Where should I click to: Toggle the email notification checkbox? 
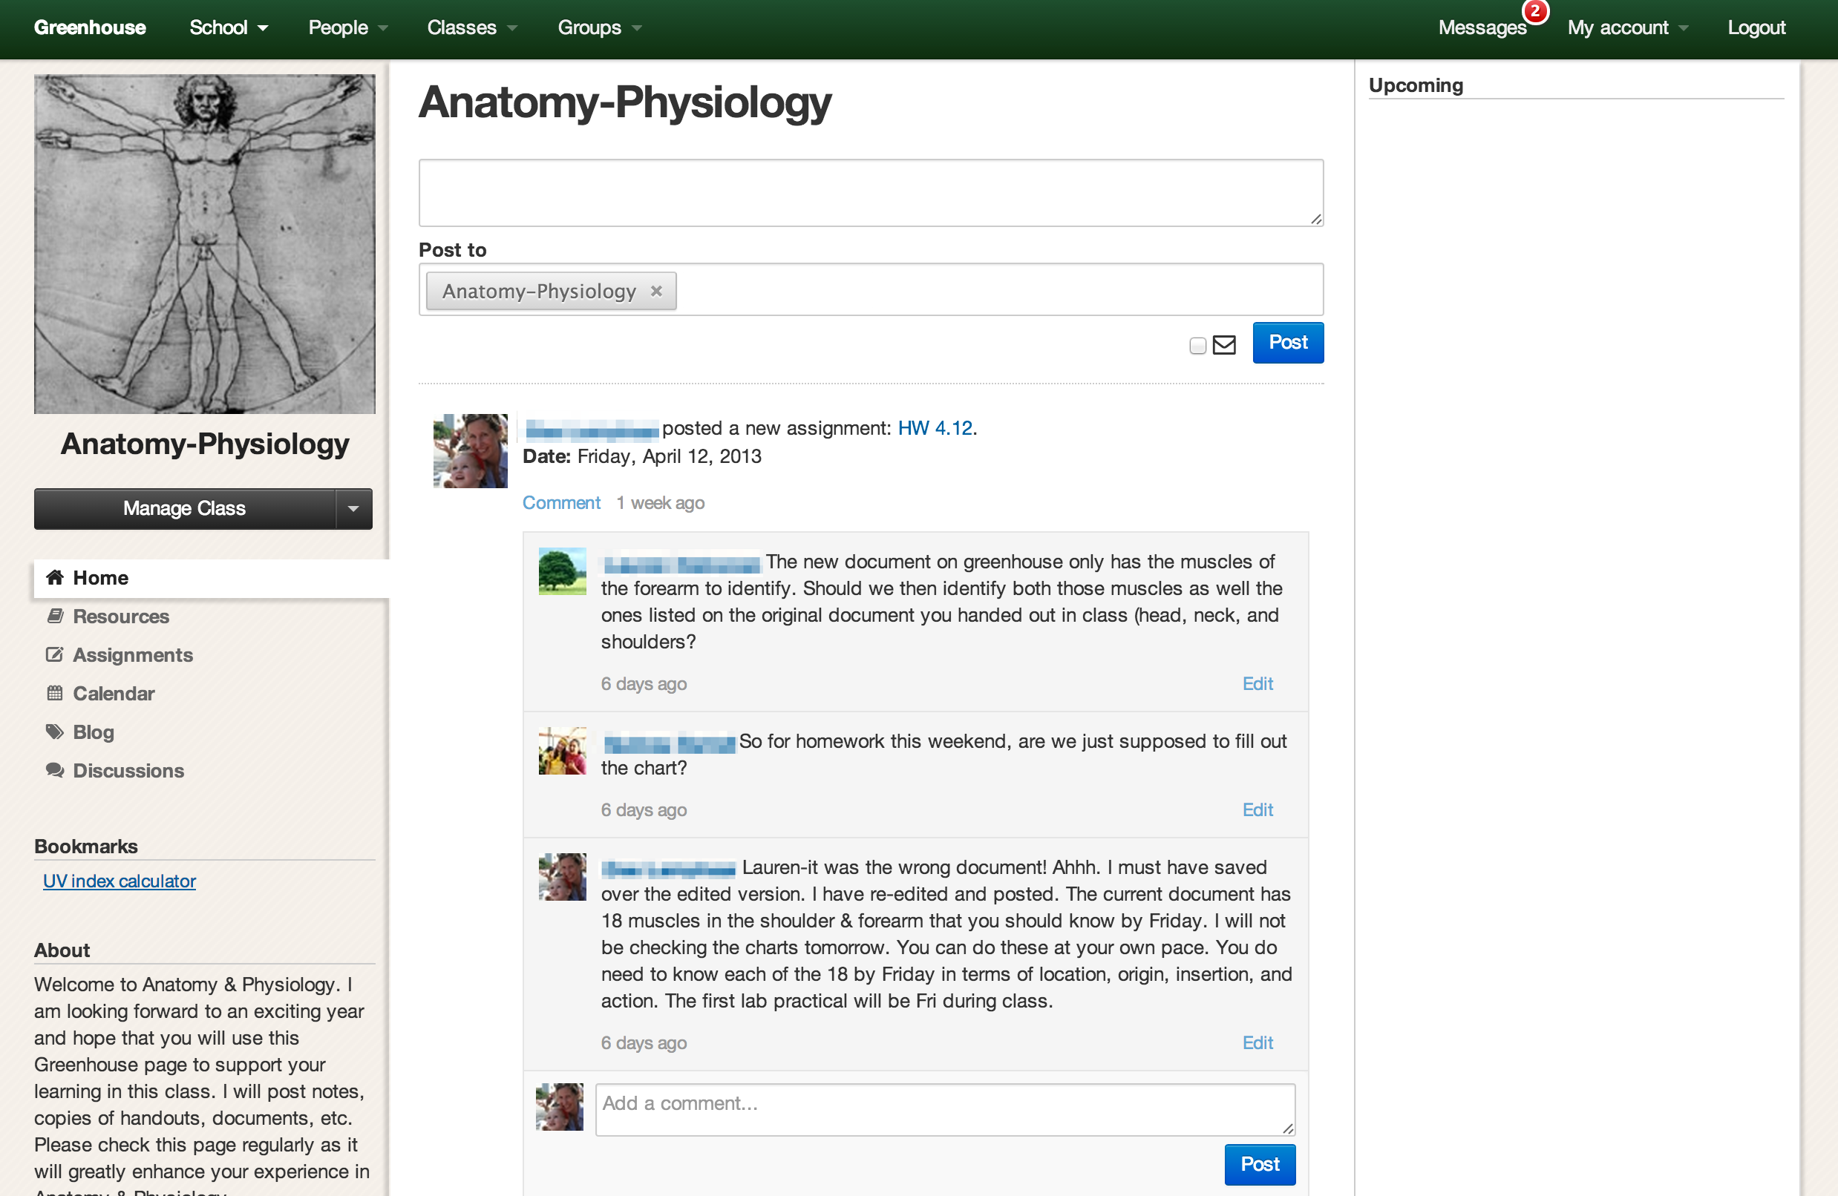point(1198,345)
